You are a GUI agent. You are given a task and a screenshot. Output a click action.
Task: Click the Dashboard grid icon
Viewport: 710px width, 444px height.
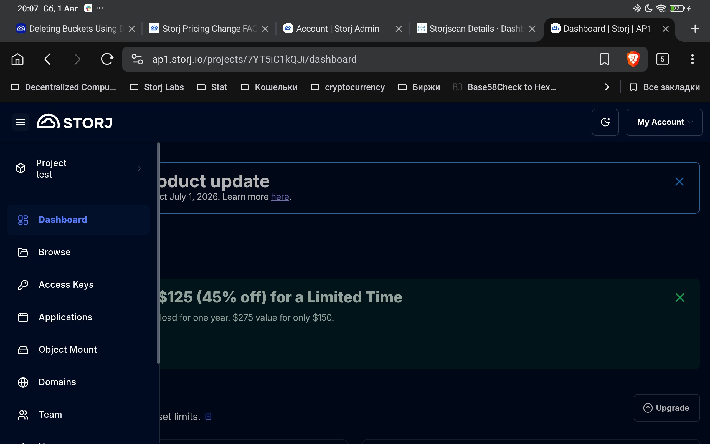(x=23, y=220)
